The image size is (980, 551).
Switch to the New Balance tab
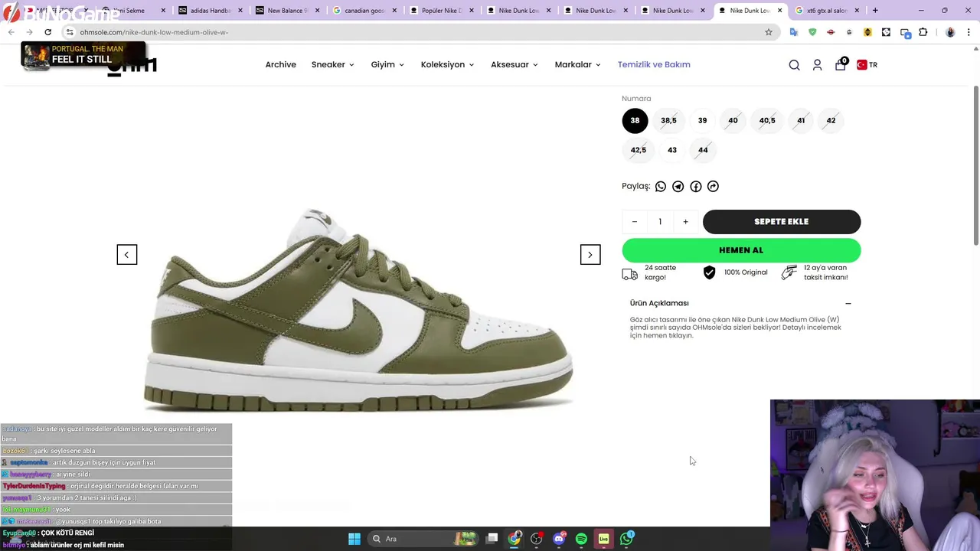click(286, 11)
